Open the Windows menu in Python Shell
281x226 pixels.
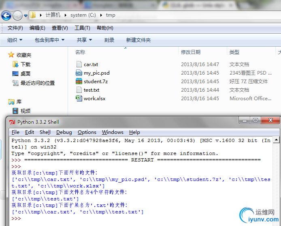(113, 132)
